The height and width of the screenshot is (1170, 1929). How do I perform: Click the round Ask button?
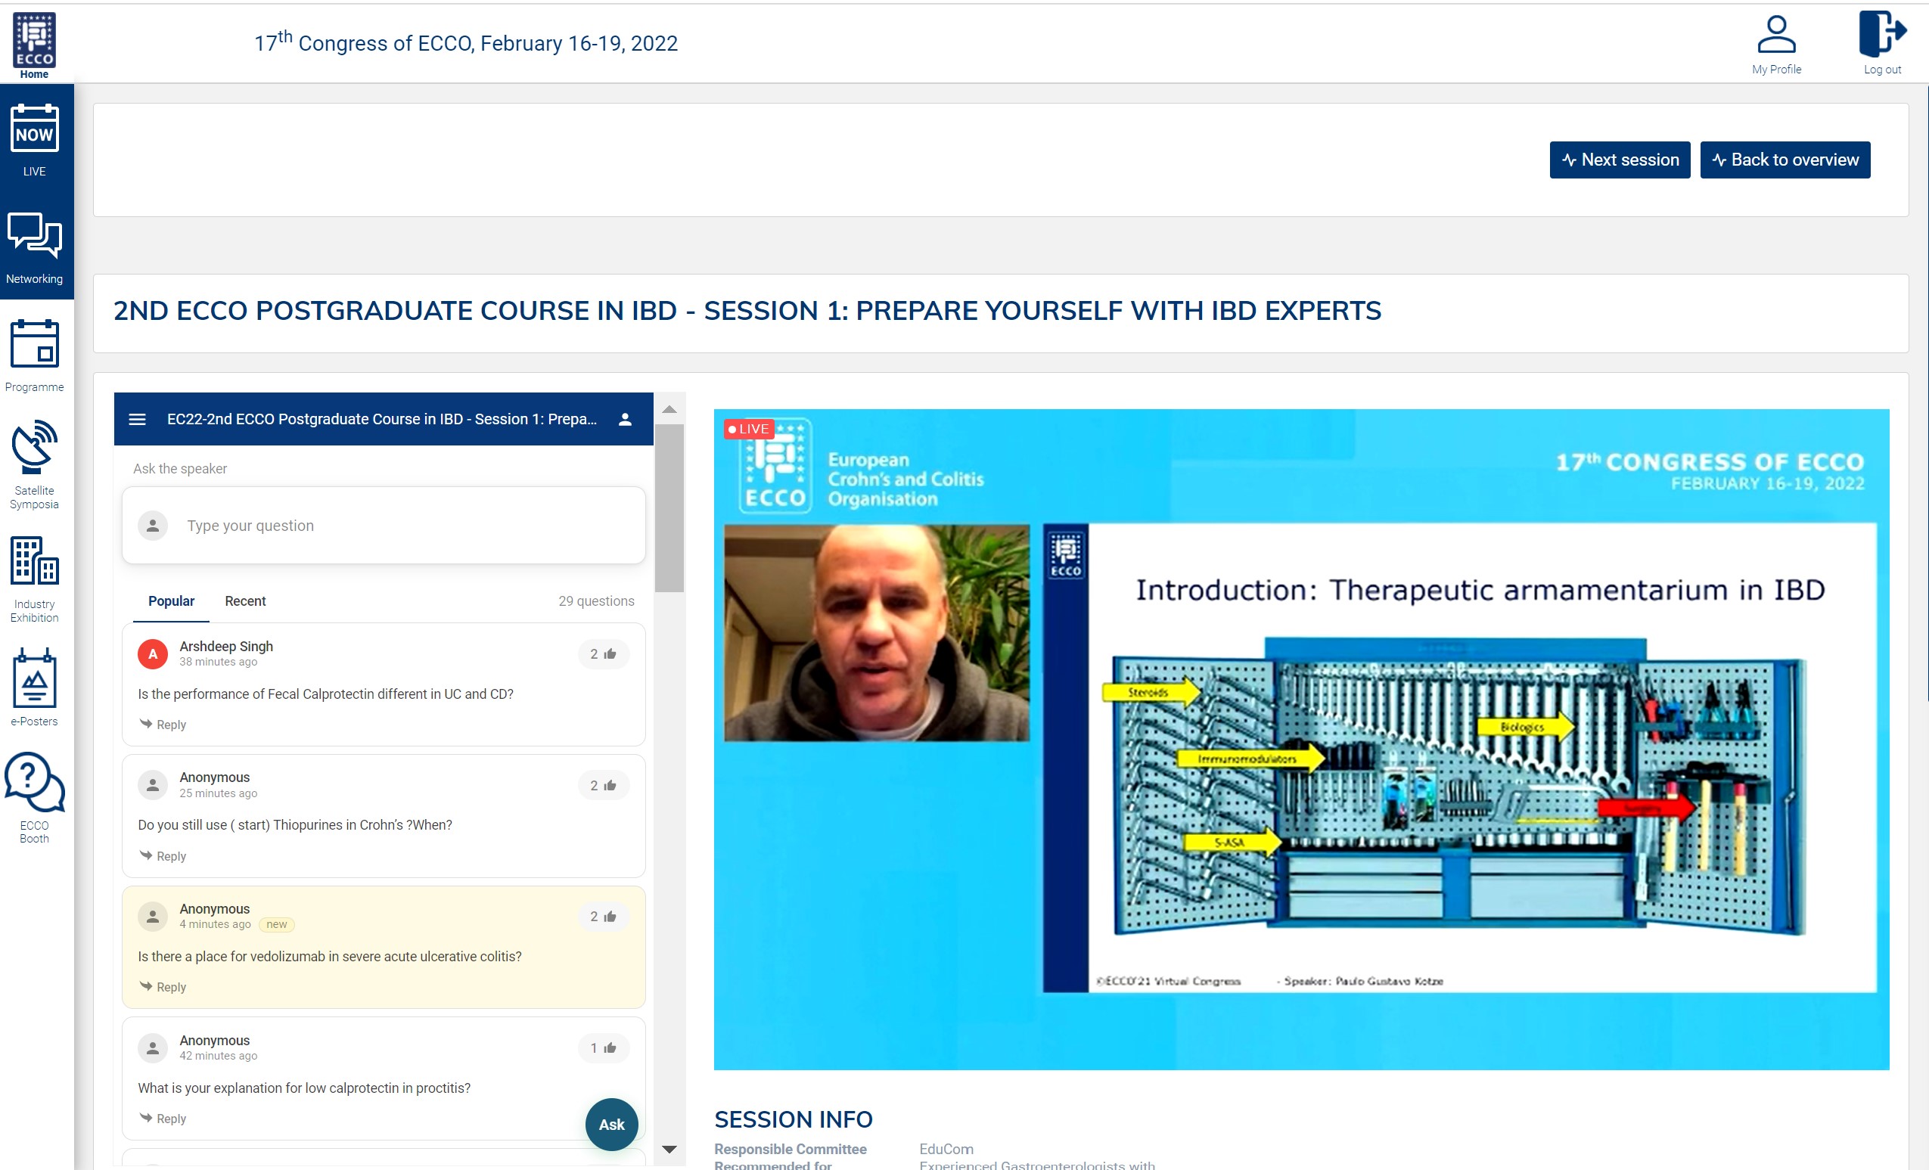click(x=611, y=1124)
